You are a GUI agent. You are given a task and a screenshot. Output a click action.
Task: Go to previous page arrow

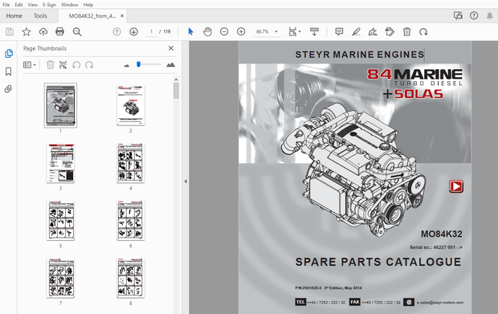click(x=117, y=32)
